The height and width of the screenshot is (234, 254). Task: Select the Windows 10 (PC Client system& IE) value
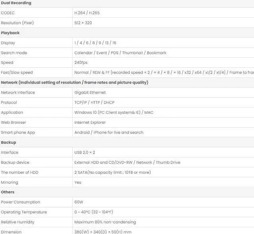pos(114,113)
